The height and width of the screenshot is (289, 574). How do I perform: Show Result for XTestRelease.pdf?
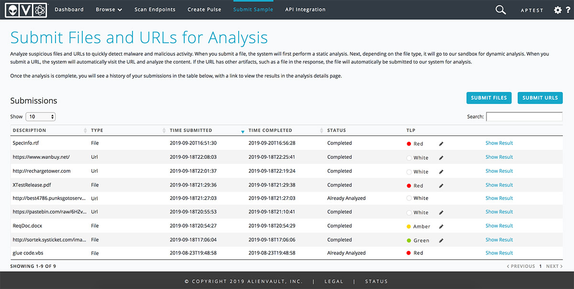(499, 185)
